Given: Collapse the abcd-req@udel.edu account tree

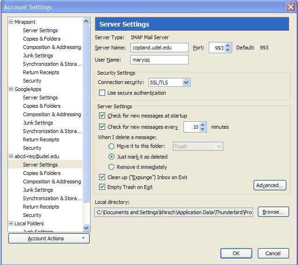Looking at the screenshot, I should [11, 156].
